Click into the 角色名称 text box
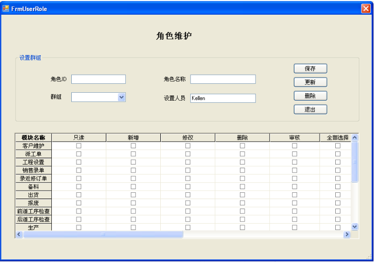 pos(223,79)
